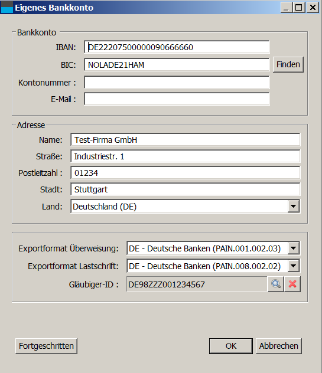Close the Eigenes Bankkonto window
Screen dimensions: 322x373
(x=313, y=7)
